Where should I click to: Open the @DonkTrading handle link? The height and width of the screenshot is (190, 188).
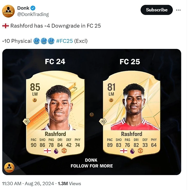pos(33,14)
